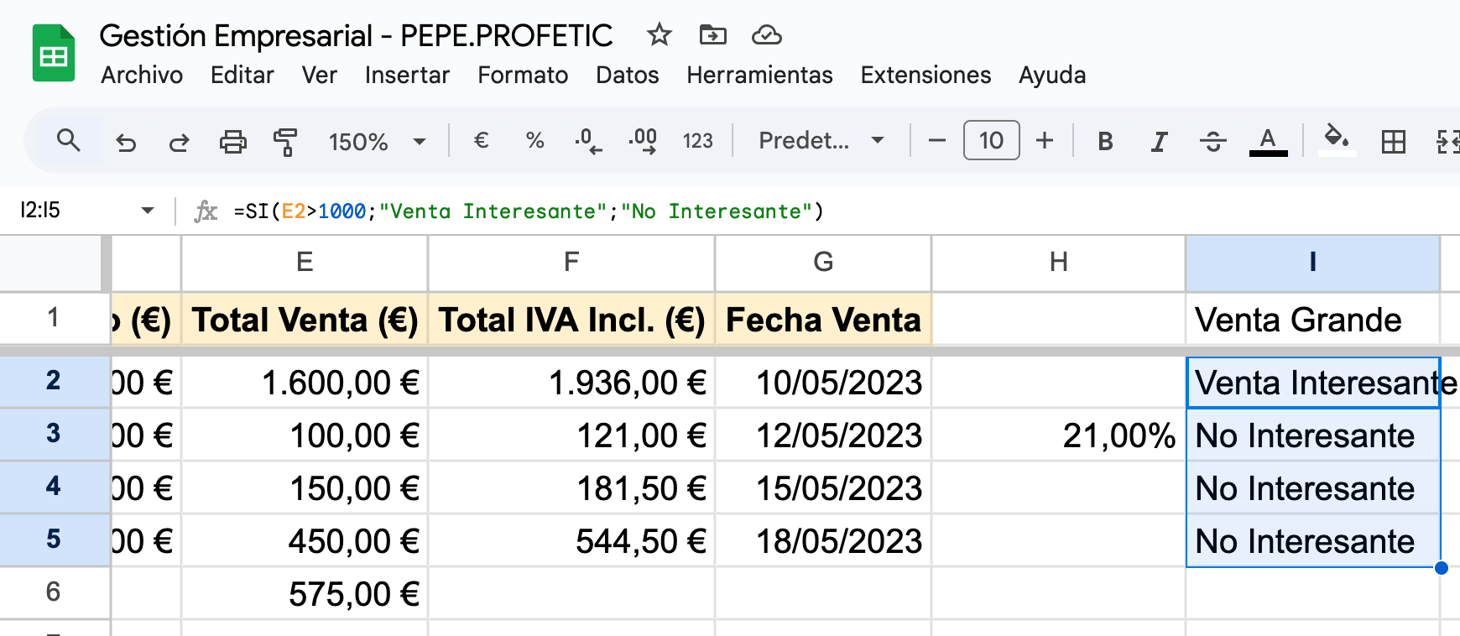
Task: Increase font size with plus button
Action: [x=1044, y=141]
